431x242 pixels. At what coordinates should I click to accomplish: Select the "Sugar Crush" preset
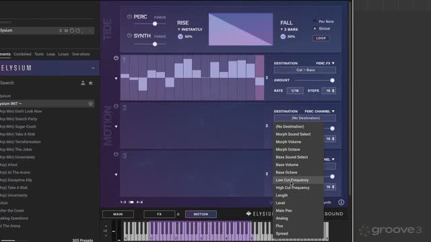[18, 126]
